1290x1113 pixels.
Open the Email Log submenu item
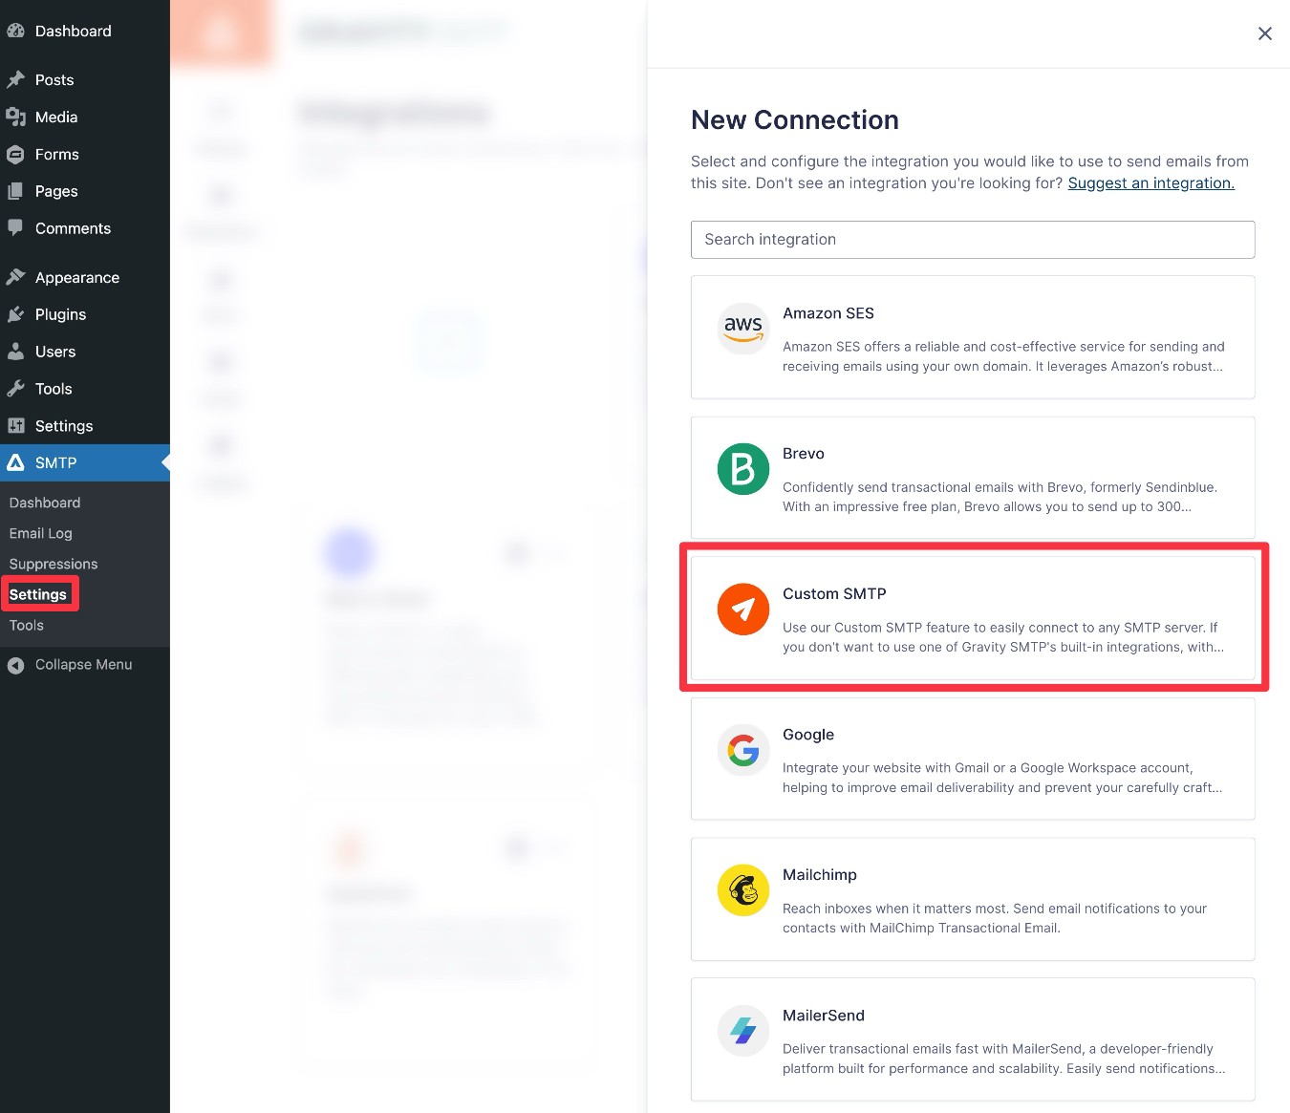pos(40,533)
